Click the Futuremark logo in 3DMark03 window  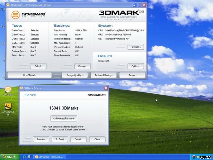point(28,15)
